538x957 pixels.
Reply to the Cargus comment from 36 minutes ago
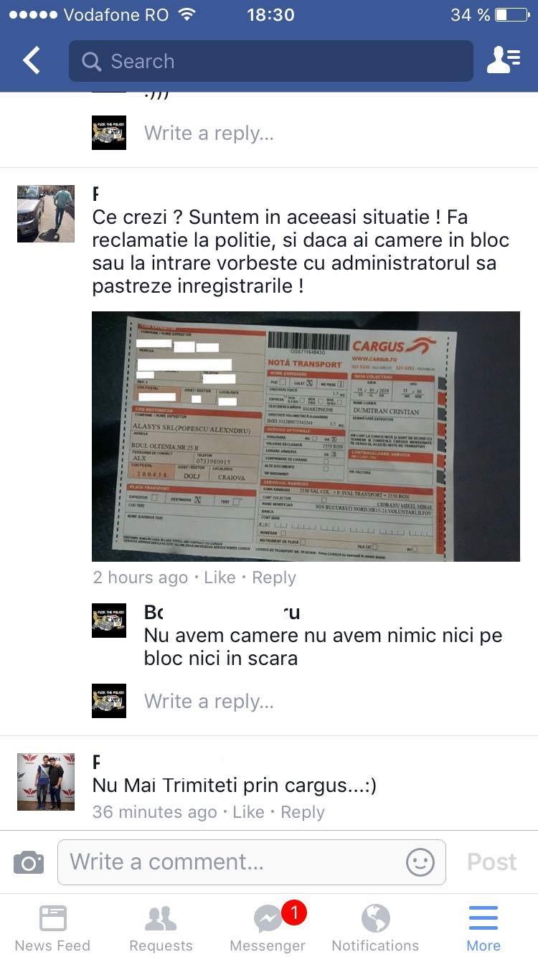pos(303,812)
